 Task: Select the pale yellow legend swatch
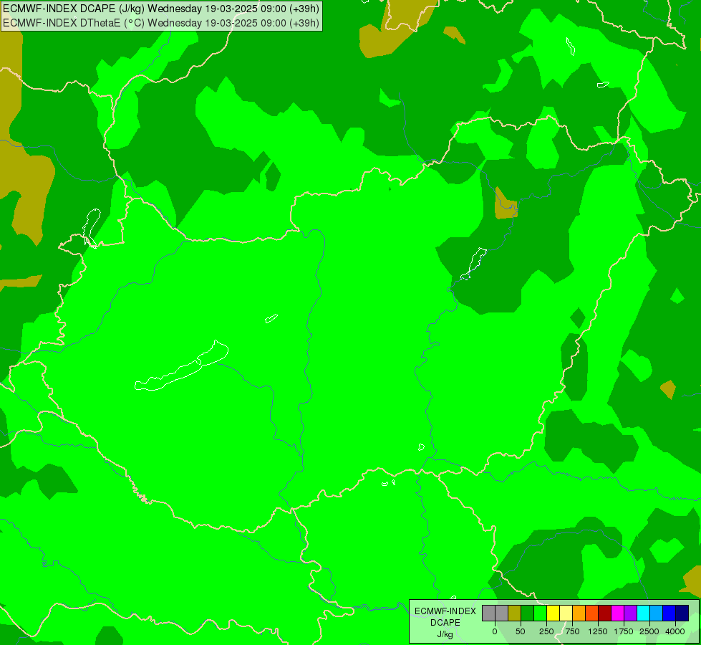tap(566, 613)
